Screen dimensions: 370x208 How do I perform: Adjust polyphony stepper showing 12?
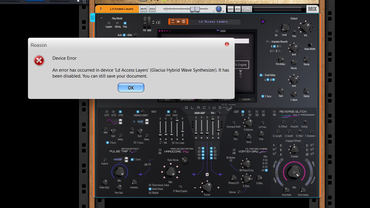pyautogui.click(x=153, y=22)
